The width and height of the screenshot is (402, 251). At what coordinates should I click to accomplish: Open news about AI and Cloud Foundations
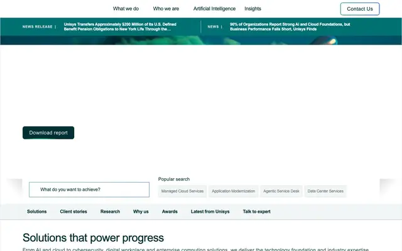point(290,26)
